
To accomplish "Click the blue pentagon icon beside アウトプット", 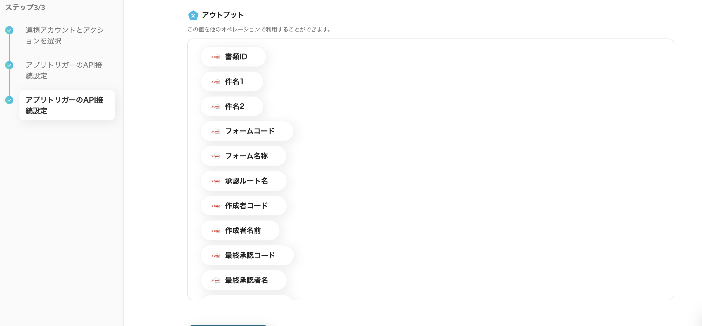I will 193,16.
